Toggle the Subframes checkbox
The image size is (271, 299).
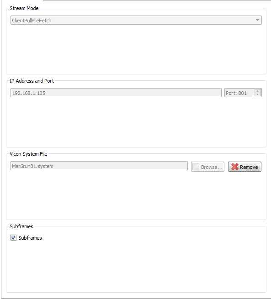coord(13,237)
